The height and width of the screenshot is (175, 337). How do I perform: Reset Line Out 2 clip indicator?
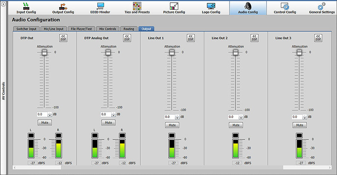click(x=236, y=135)
